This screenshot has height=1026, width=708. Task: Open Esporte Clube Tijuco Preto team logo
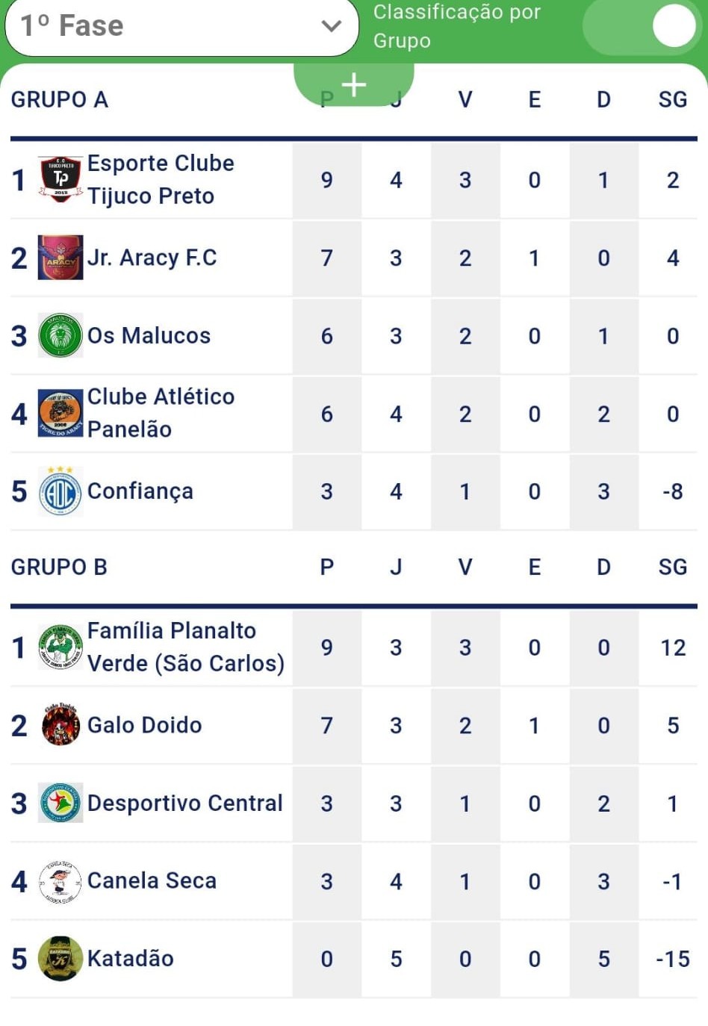click(60, 179)
